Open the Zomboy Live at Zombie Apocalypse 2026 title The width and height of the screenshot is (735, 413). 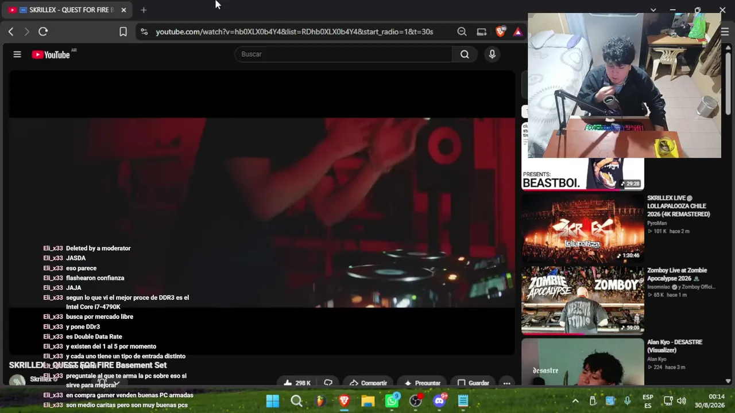click(677, 274)
